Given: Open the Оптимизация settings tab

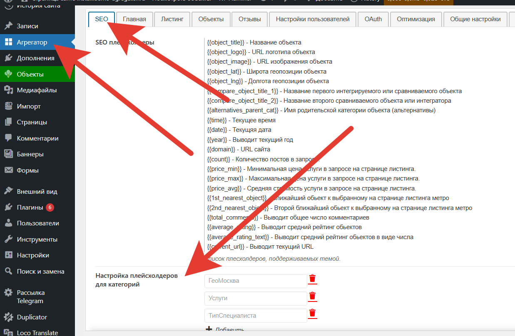Looking at the screenshot, I should coord(415,19).
